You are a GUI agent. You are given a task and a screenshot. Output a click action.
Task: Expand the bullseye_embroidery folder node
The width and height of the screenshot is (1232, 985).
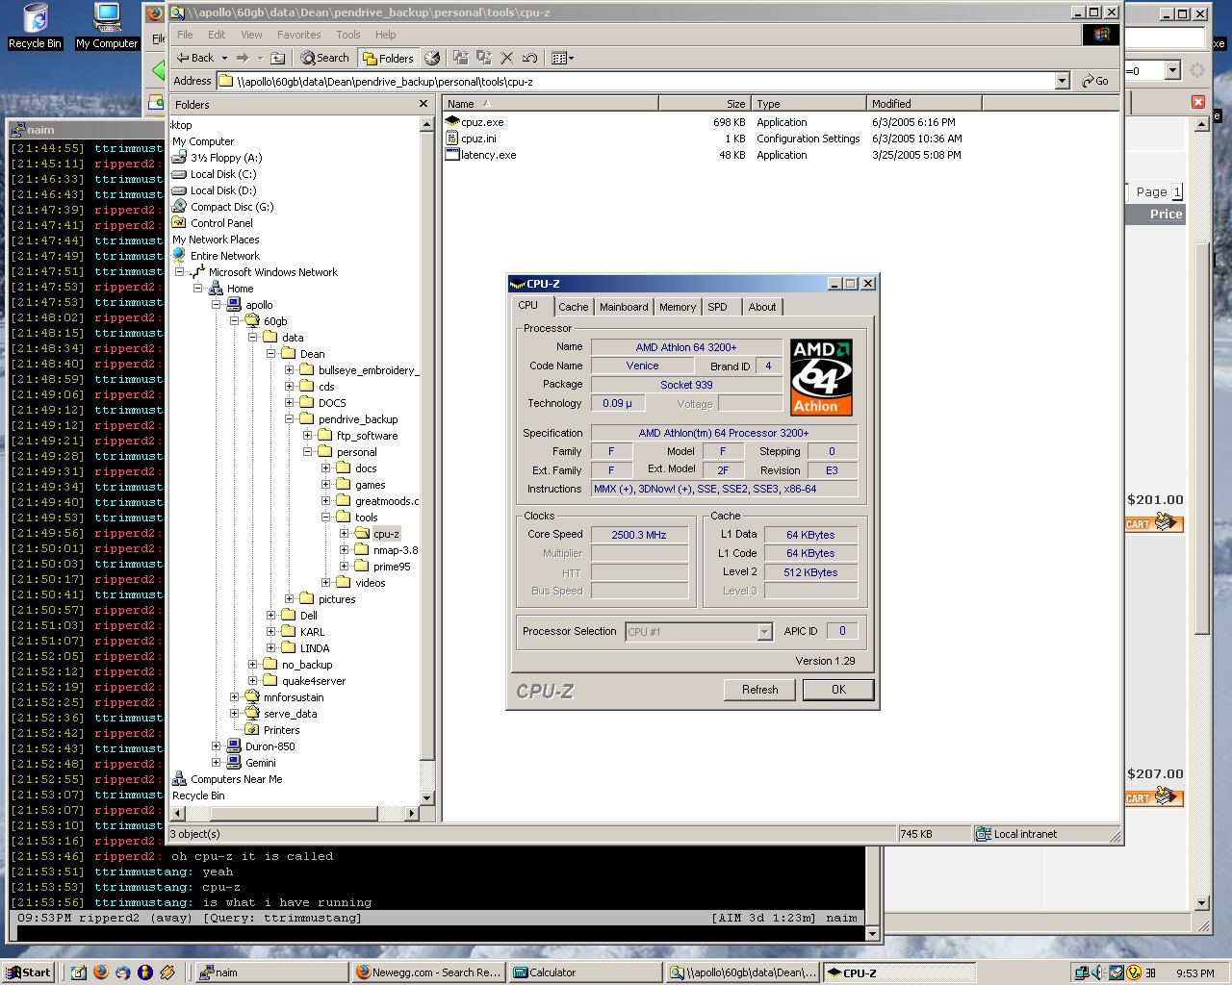(x=289, y=370)
